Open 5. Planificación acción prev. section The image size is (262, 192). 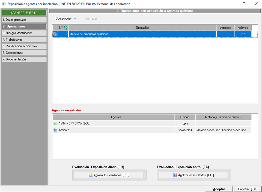tap(24, 46)
